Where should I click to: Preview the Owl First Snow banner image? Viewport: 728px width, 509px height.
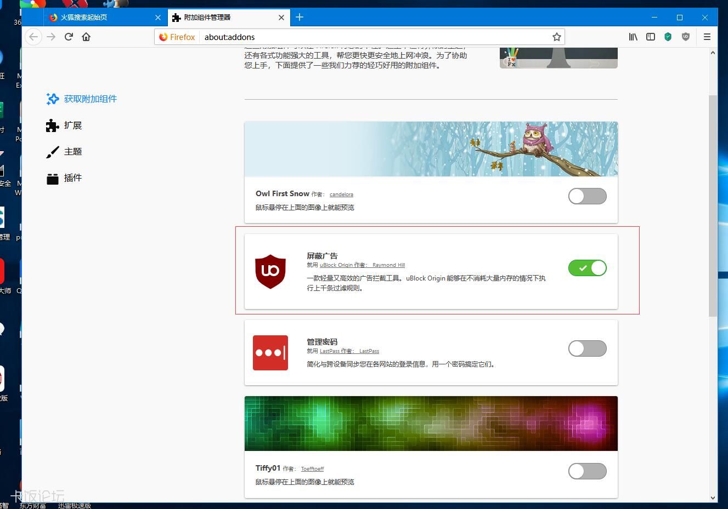pos(431,149)
